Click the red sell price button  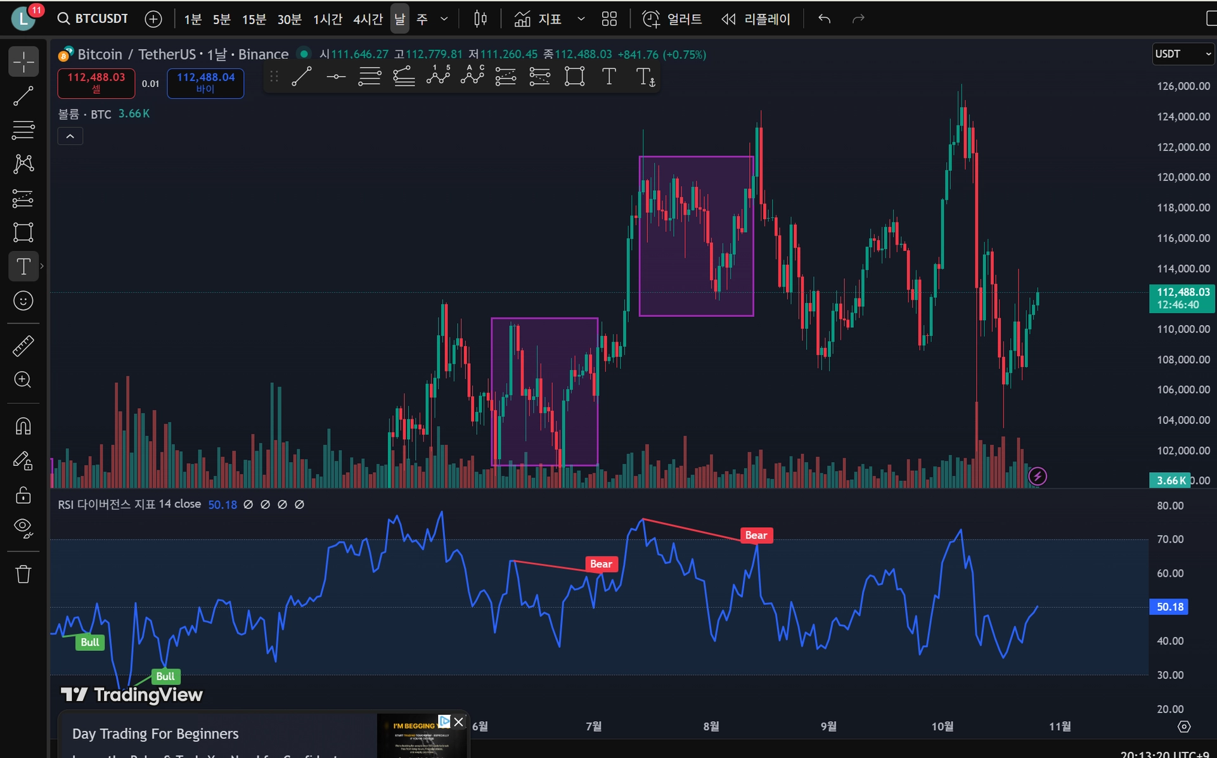click(x=96, y=83)
